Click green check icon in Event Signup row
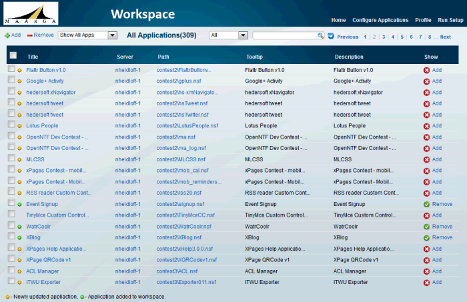467x302 pixels. 426,205
